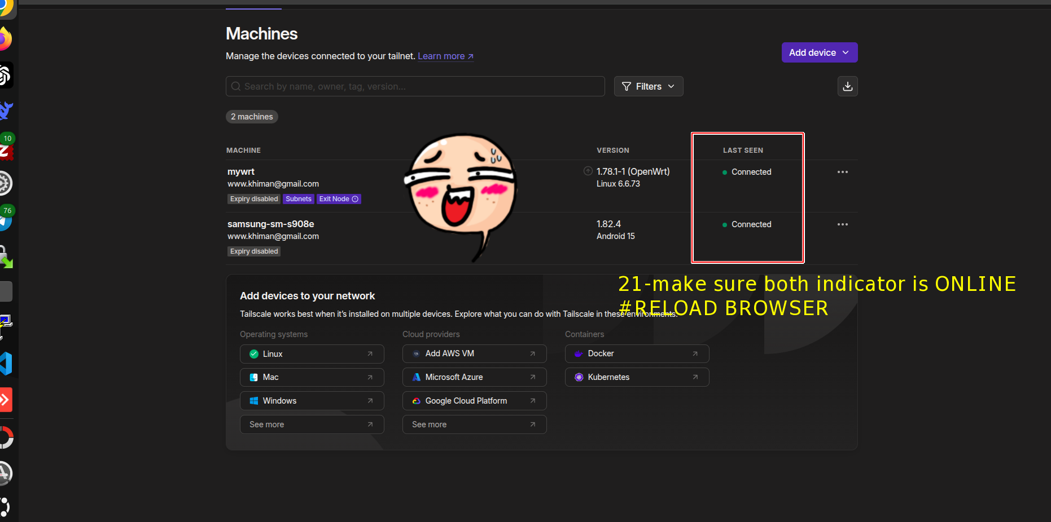Click See more under Operating systems

tap(312, 424)
